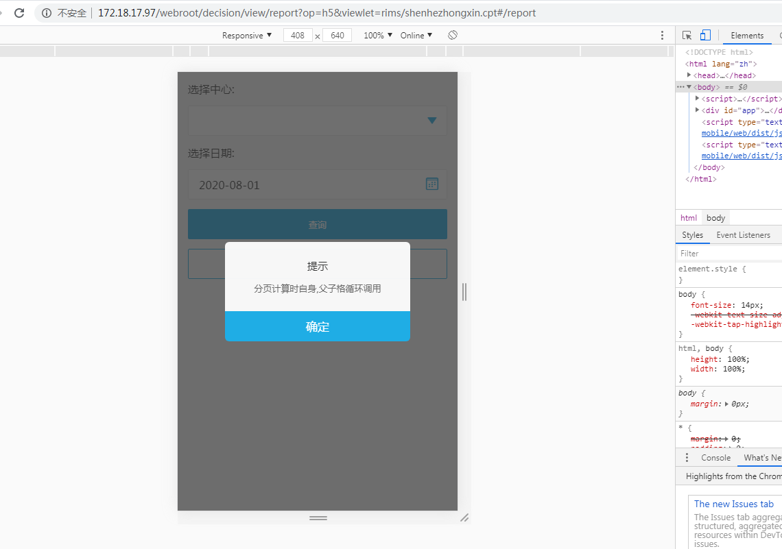Click the viewport height field showing 640
The height and width of the screenshot is (549, 782).
337,36
